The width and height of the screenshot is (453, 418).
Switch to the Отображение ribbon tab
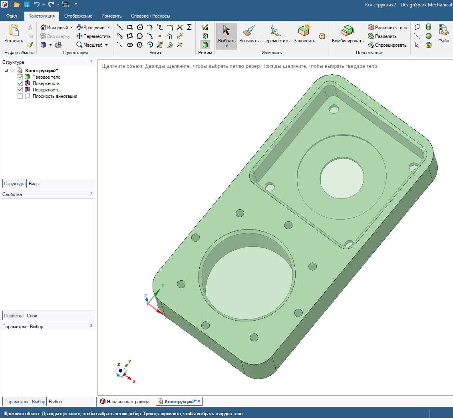click(x=78, y=16)
